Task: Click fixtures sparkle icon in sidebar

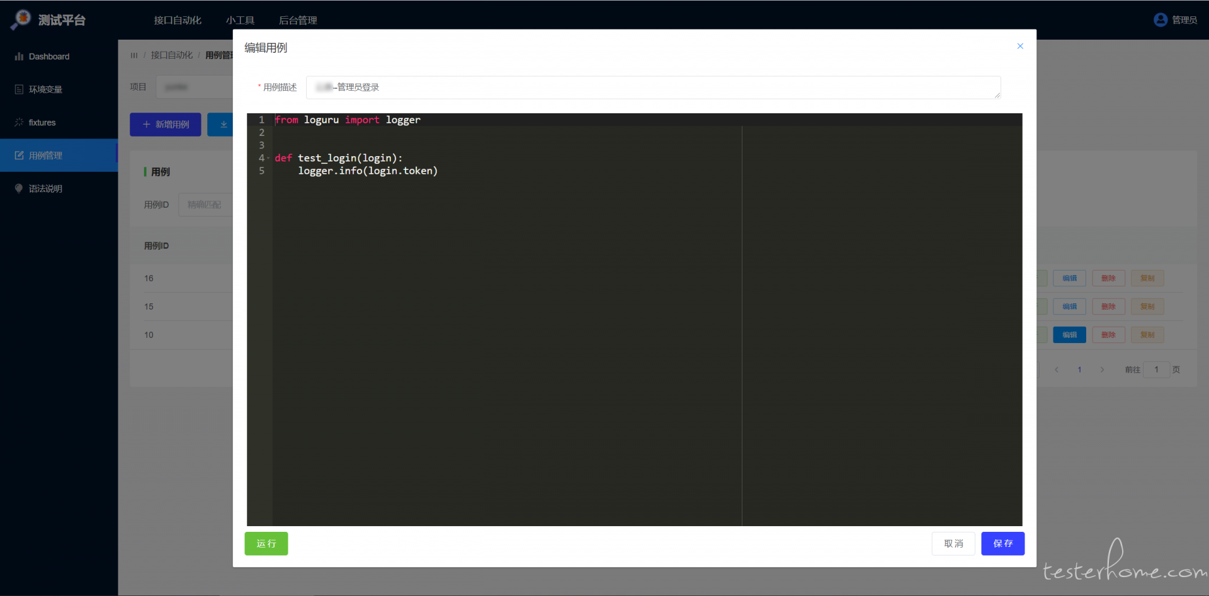Action: (x=19, y=122)
